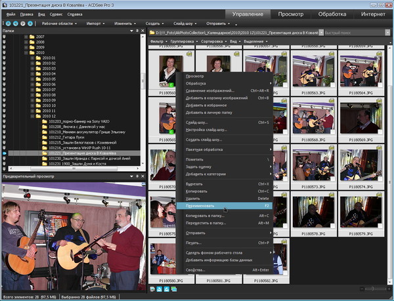The image size is (394, 301).
Task: Click the thumbnail pane vertical scrollbar
Action: (389, 163)
